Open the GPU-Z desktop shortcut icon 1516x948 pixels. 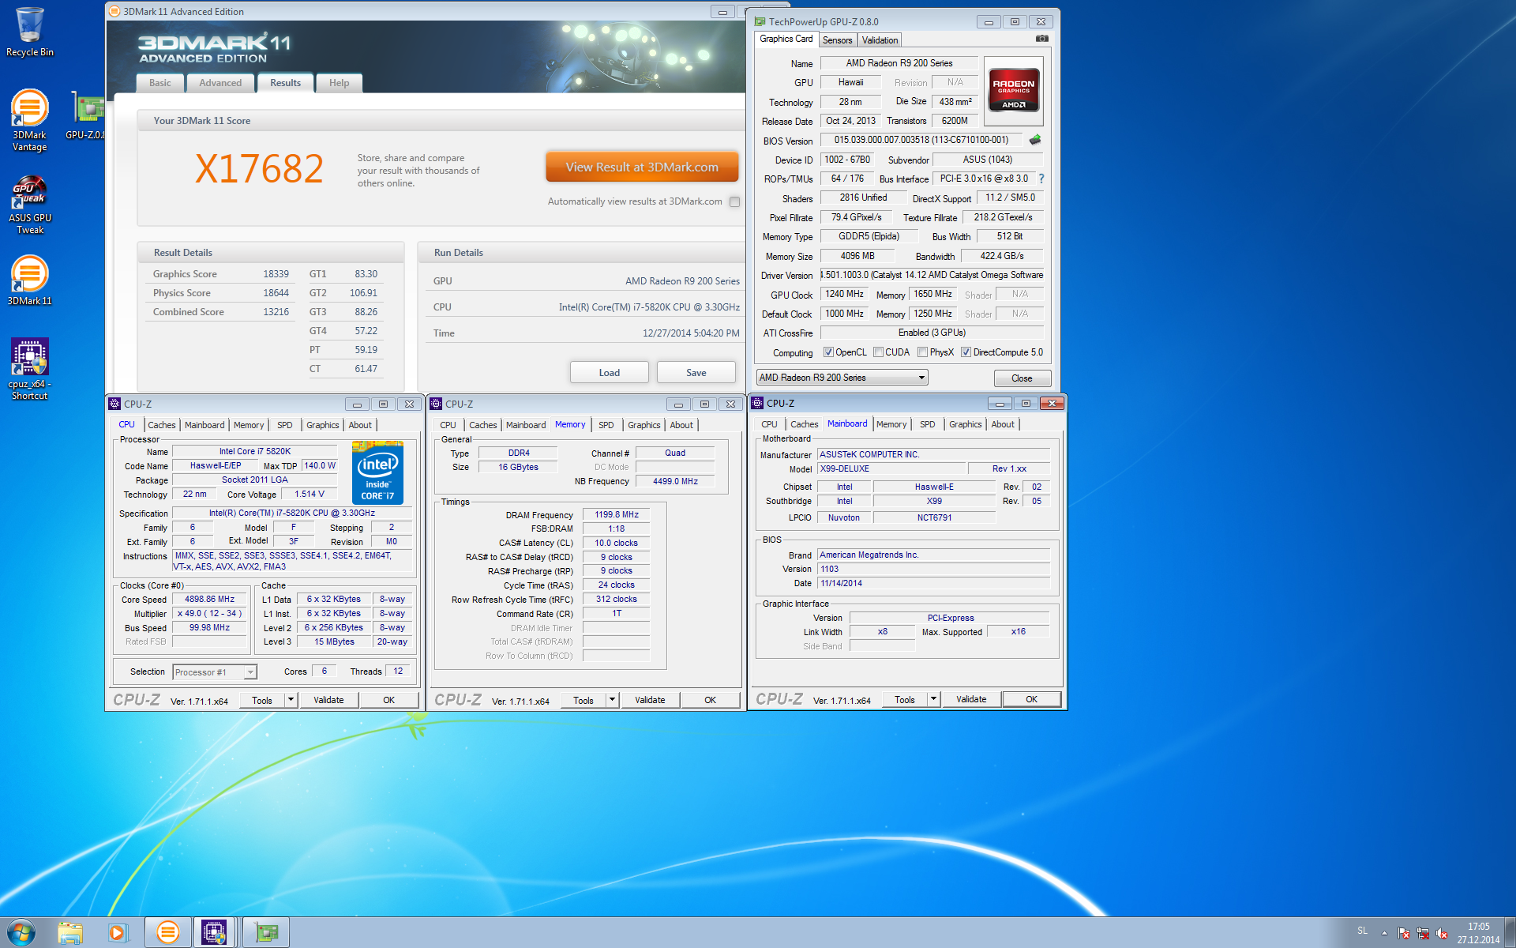(x=85, y=115)
